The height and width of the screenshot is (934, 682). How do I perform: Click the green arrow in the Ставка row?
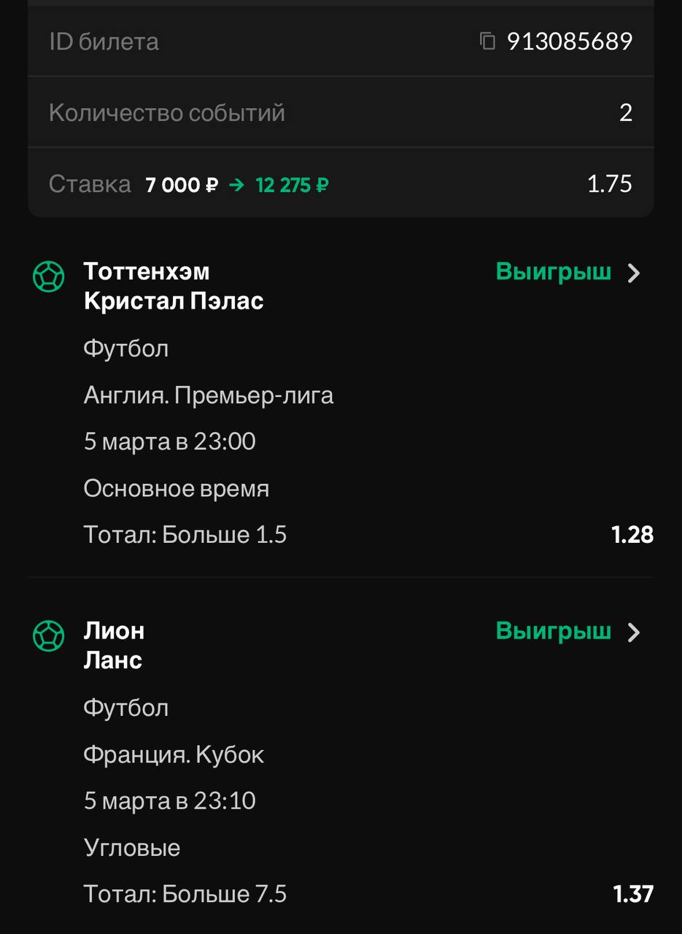point(236,185)
